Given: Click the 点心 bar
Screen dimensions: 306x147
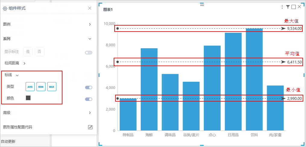Looking at the screenshot, I should [x=212, y=88].
